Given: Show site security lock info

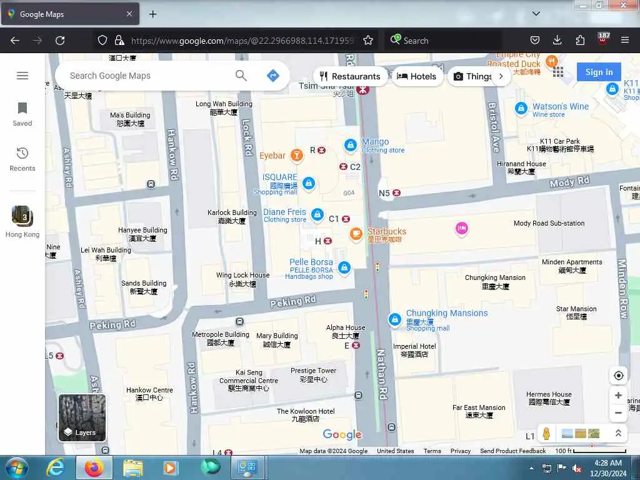Looking at the screenshot, I should [119, 41].
